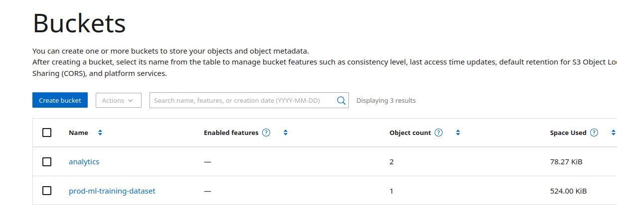The height and width of the screenshot is (205, 617).
Task: Click the Name column header
Action: [79, 133]
